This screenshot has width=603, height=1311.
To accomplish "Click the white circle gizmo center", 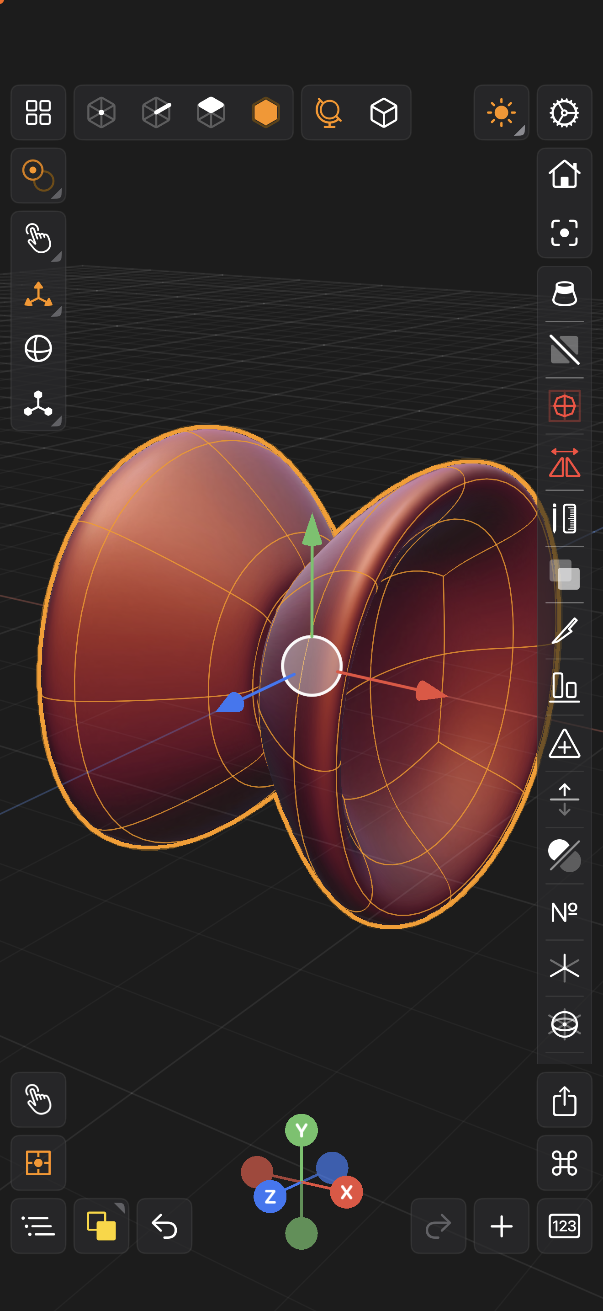I will [312, 666].
